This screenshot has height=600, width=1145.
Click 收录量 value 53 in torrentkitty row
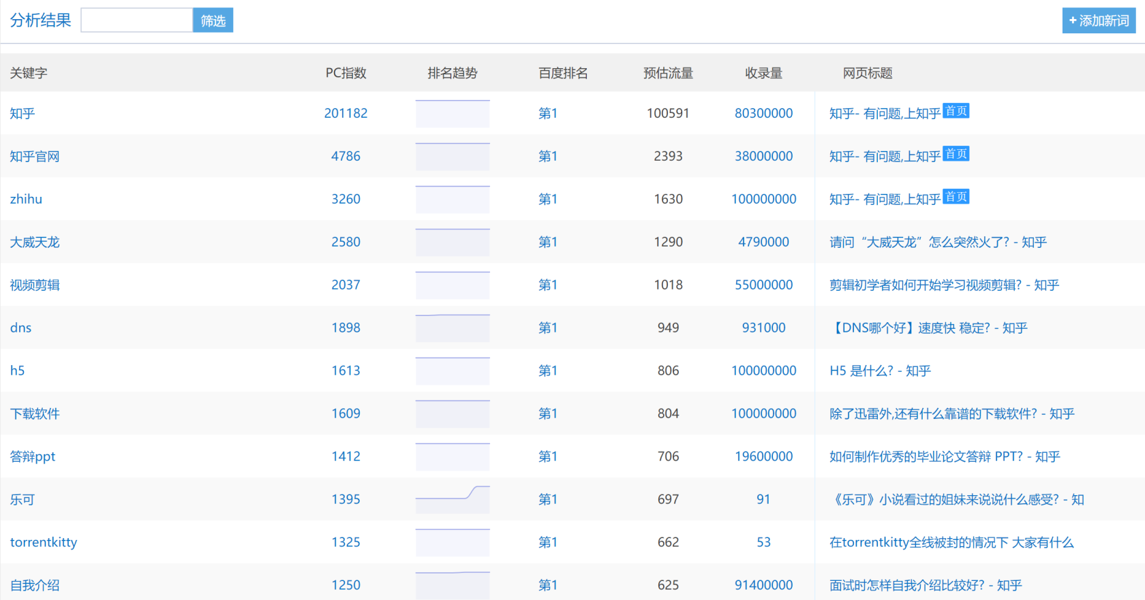pos(763,542)
